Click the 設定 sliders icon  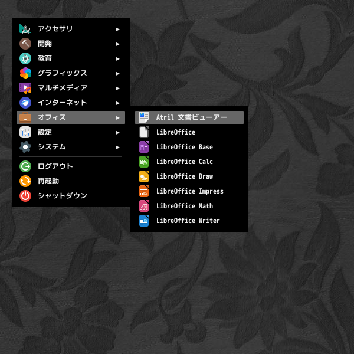point(25,132)
